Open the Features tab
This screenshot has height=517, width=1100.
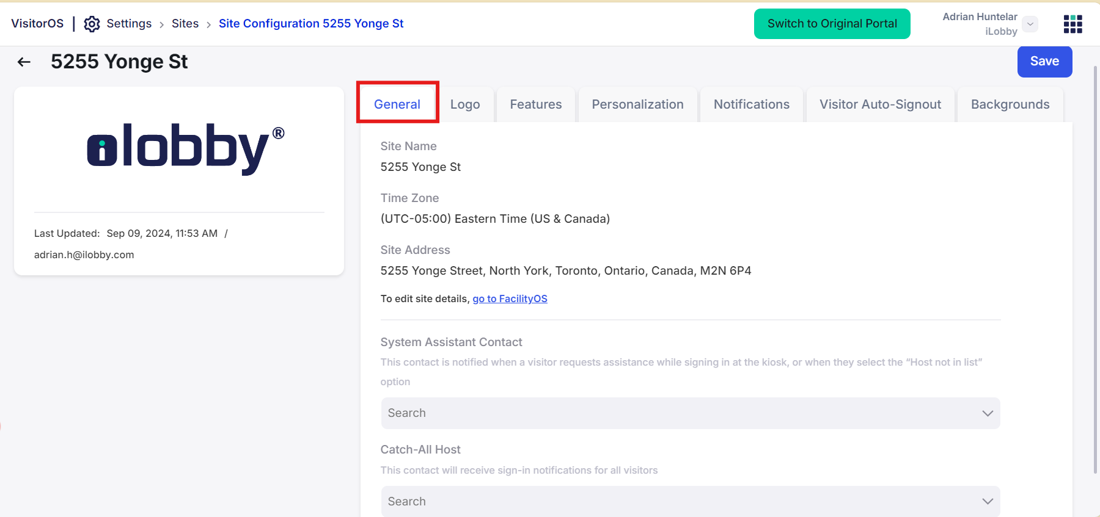point(536,104)
